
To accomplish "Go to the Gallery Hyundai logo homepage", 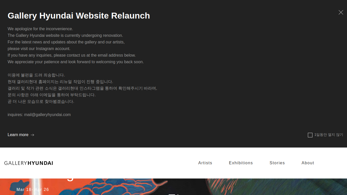I will tap(29, 163).
